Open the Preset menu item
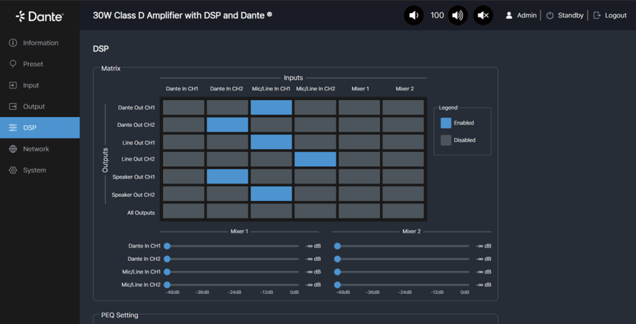 tap(33, 64)
